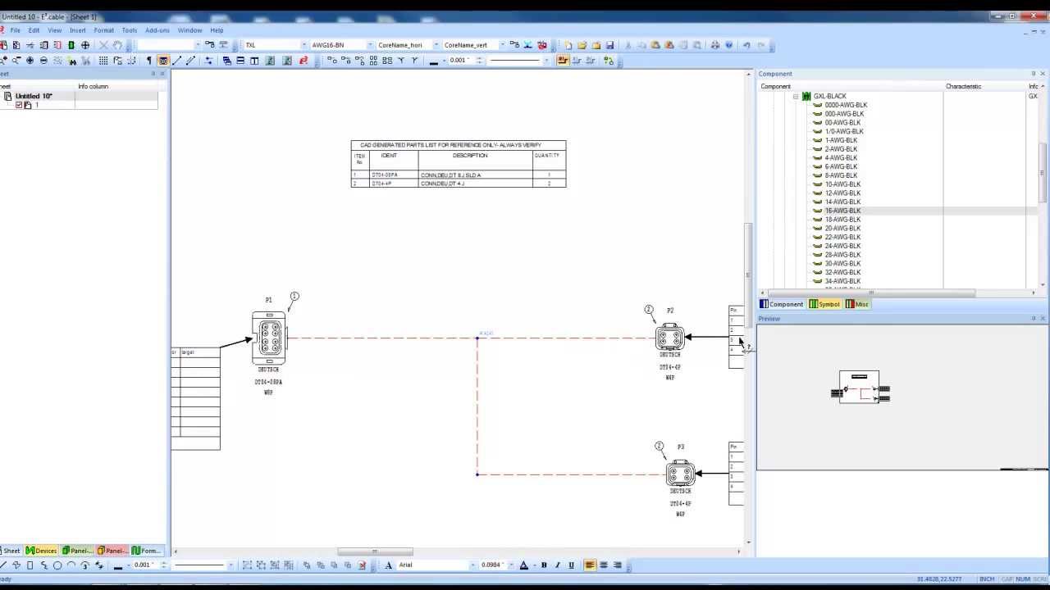Open the CoreName_hori dropdown
This screenshot has height=590, width=1050.
coord(436,45)
